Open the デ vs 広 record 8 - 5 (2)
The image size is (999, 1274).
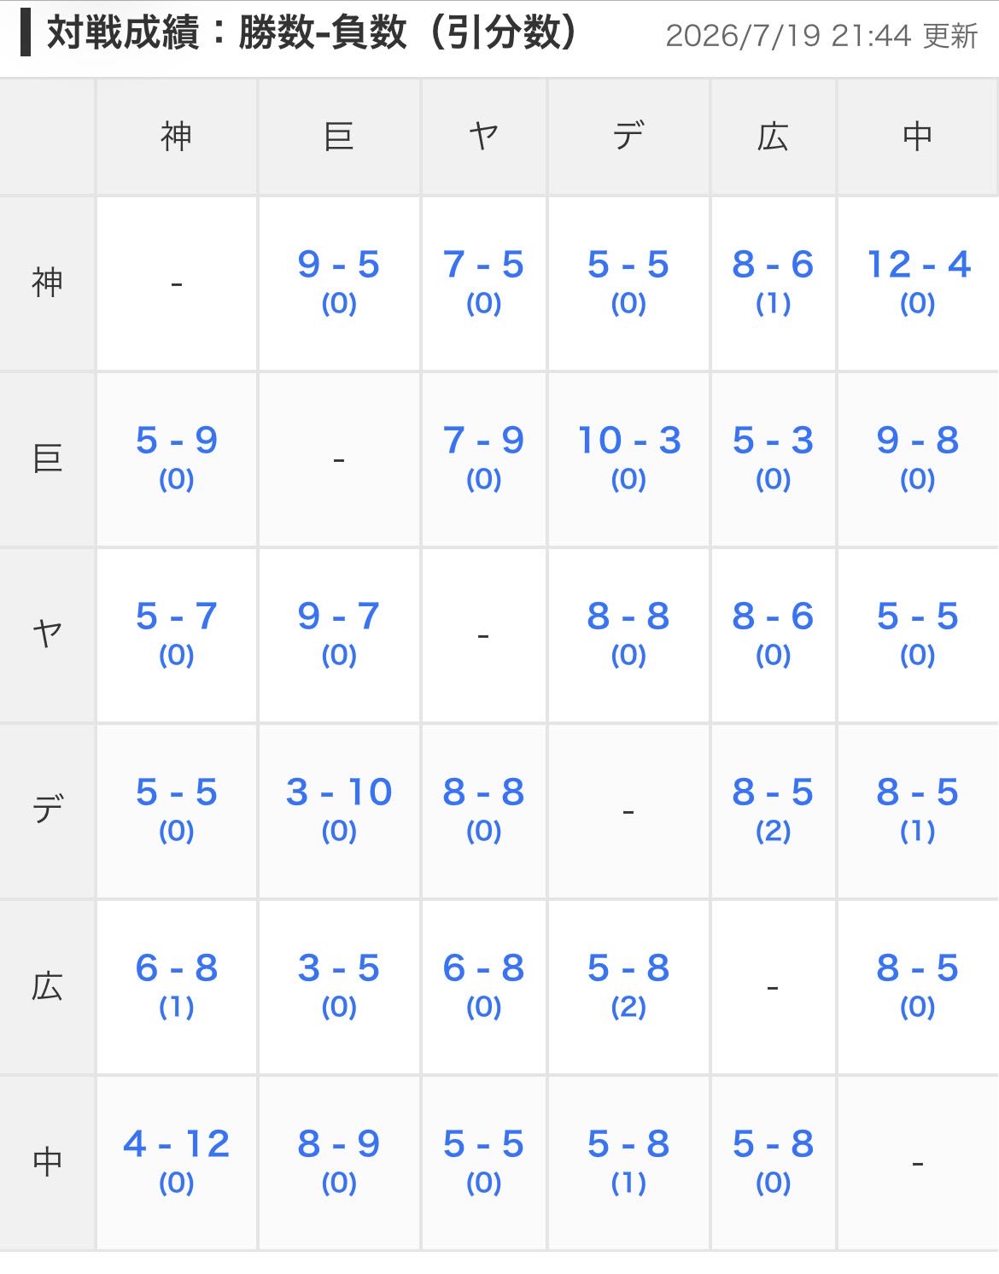(773, 809)
